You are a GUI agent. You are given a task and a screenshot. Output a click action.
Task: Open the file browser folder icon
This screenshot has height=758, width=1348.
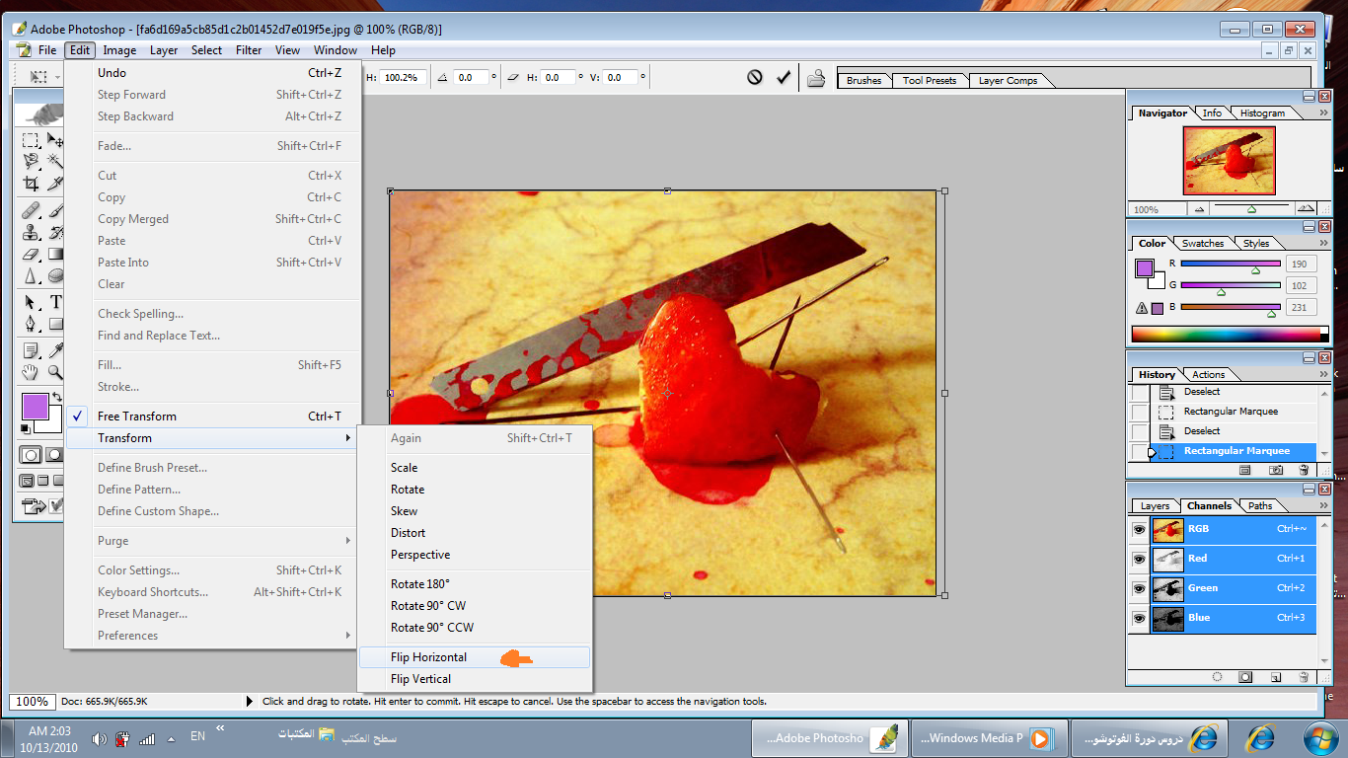(x=816, y=78)
